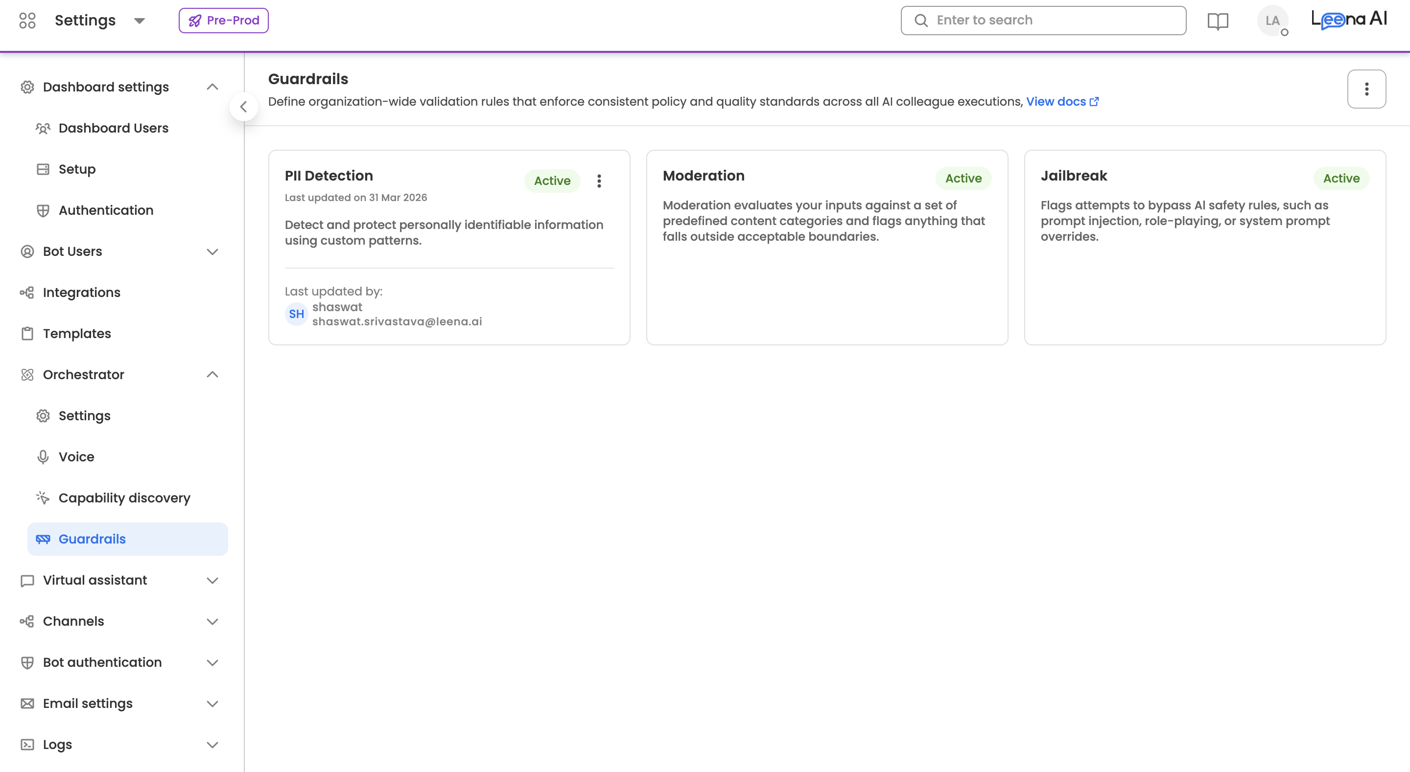1410x772 pixels.
Task: Click the documentation book icon
Action: click(x=1218, y=21)
